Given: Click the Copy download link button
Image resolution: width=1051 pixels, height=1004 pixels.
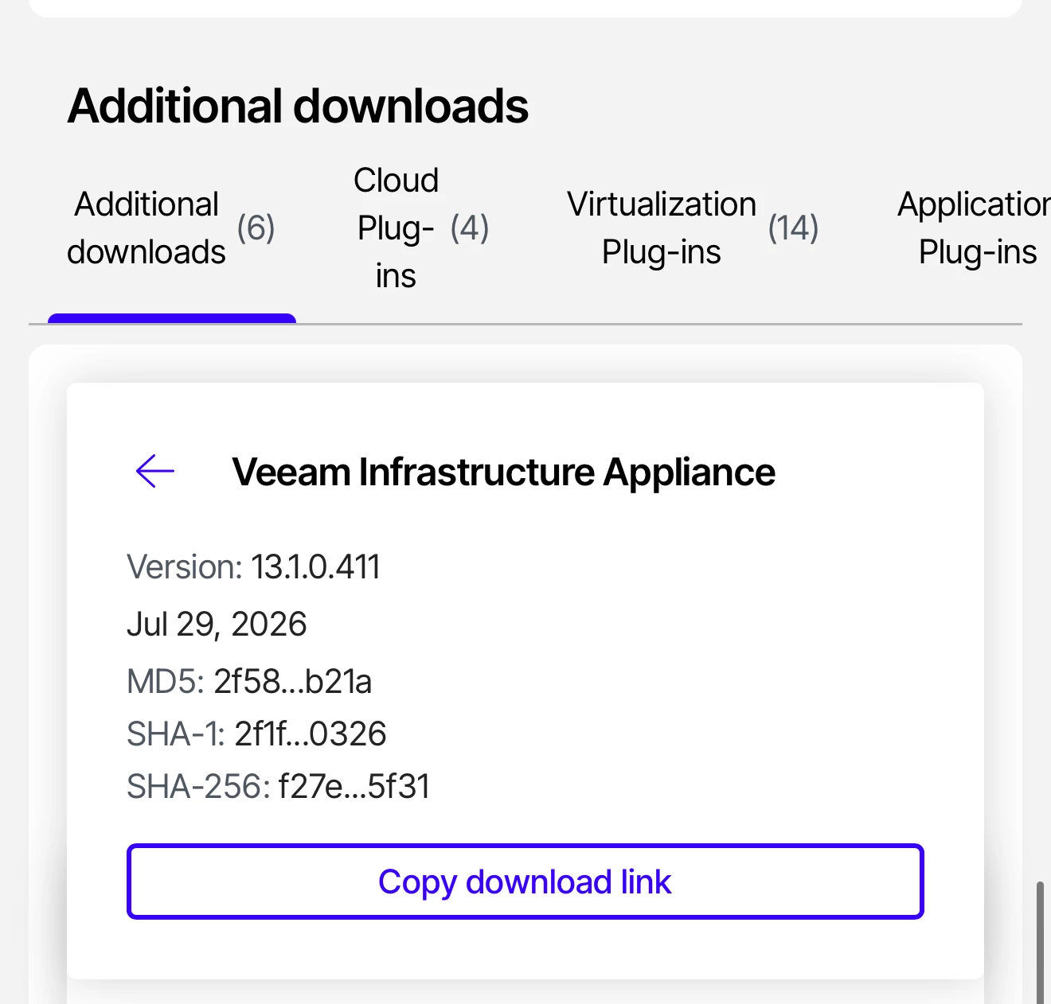Looking at the screenshot, I should coord(525,881).
